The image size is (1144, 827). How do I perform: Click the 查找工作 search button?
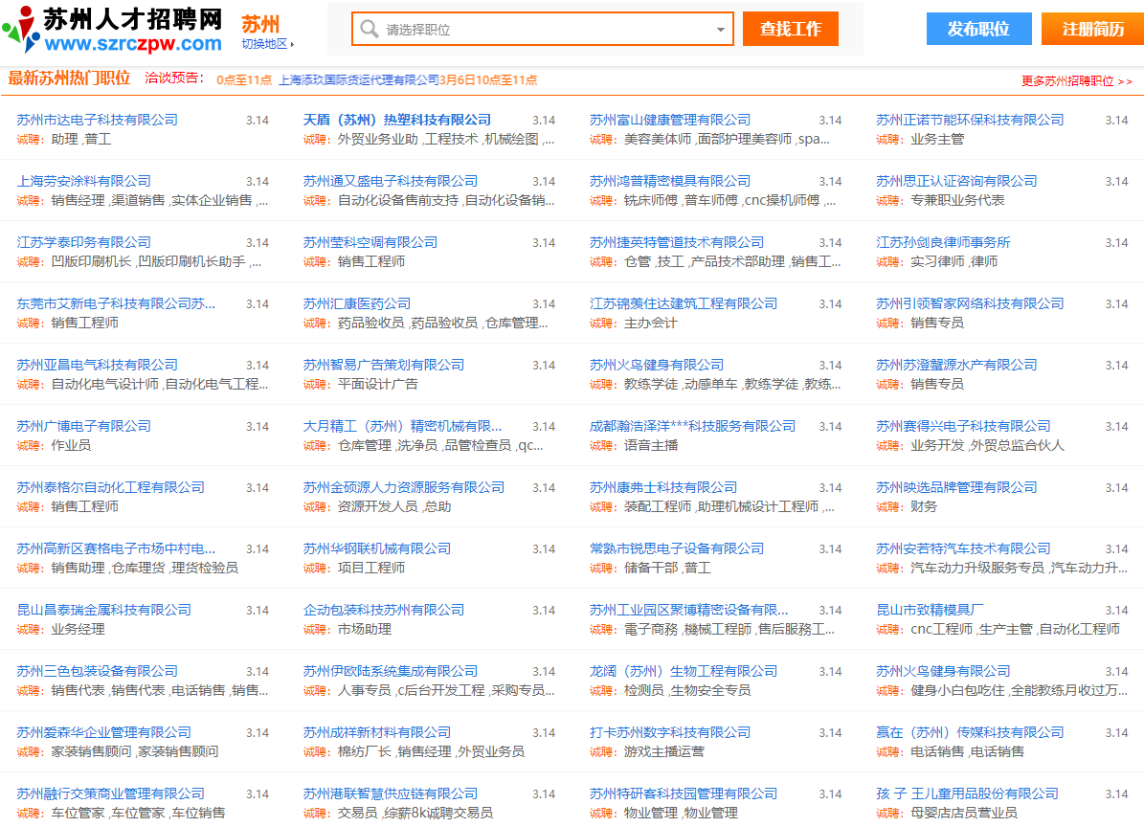790,29
